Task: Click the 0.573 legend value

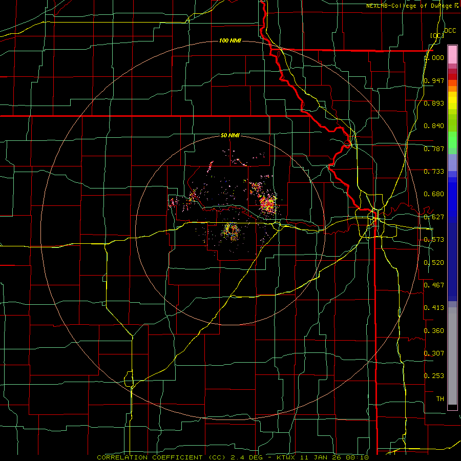Action: 434,240
